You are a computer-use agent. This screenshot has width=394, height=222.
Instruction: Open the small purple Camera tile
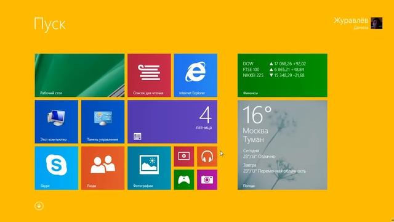(207, 179)
